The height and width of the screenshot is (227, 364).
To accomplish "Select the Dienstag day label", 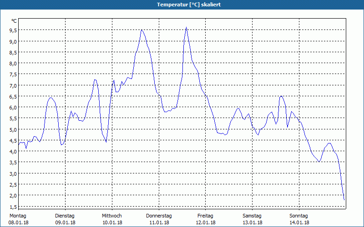I will click(65, 216).
